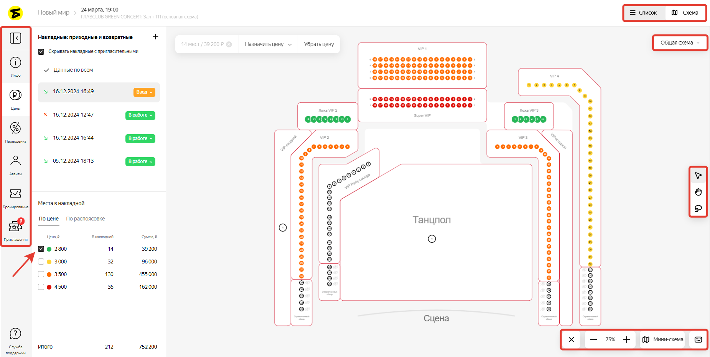Check the 3 500 price checkbox
Image resolution: width=710 pixels, height=357 pixels.
pyautogui.click(x=41, y=274)
